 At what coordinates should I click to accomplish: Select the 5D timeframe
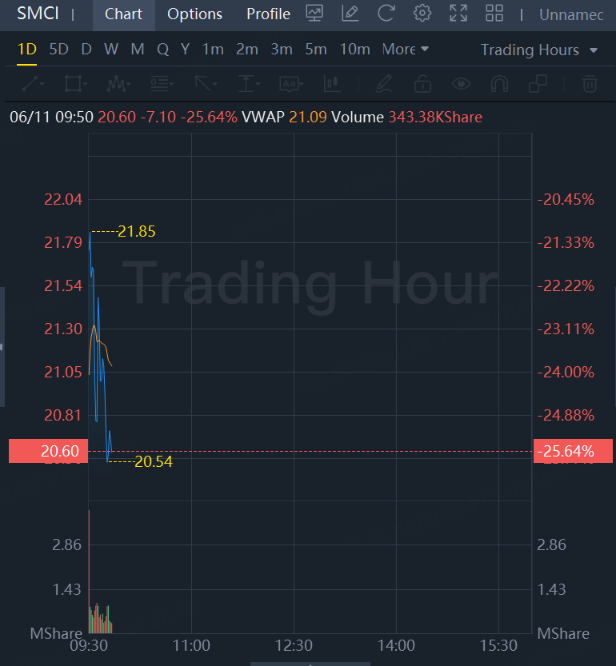point(58,49)
